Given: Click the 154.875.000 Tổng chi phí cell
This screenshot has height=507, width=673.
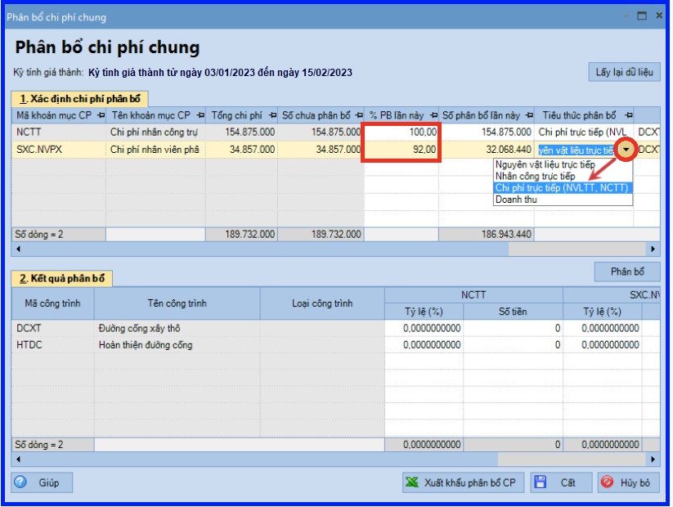Looking at the screenshot, I should pos(242,132).
